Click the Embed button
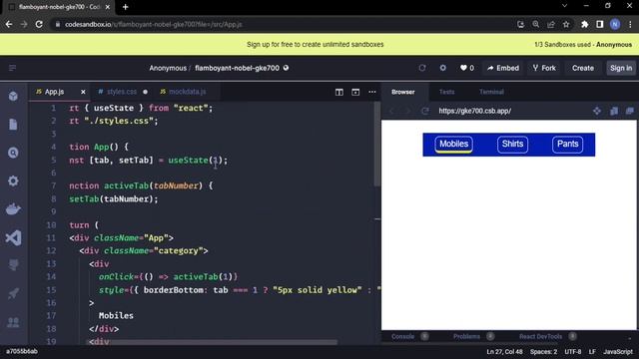The width and height of the screenshot is (639, 359). 503,68
